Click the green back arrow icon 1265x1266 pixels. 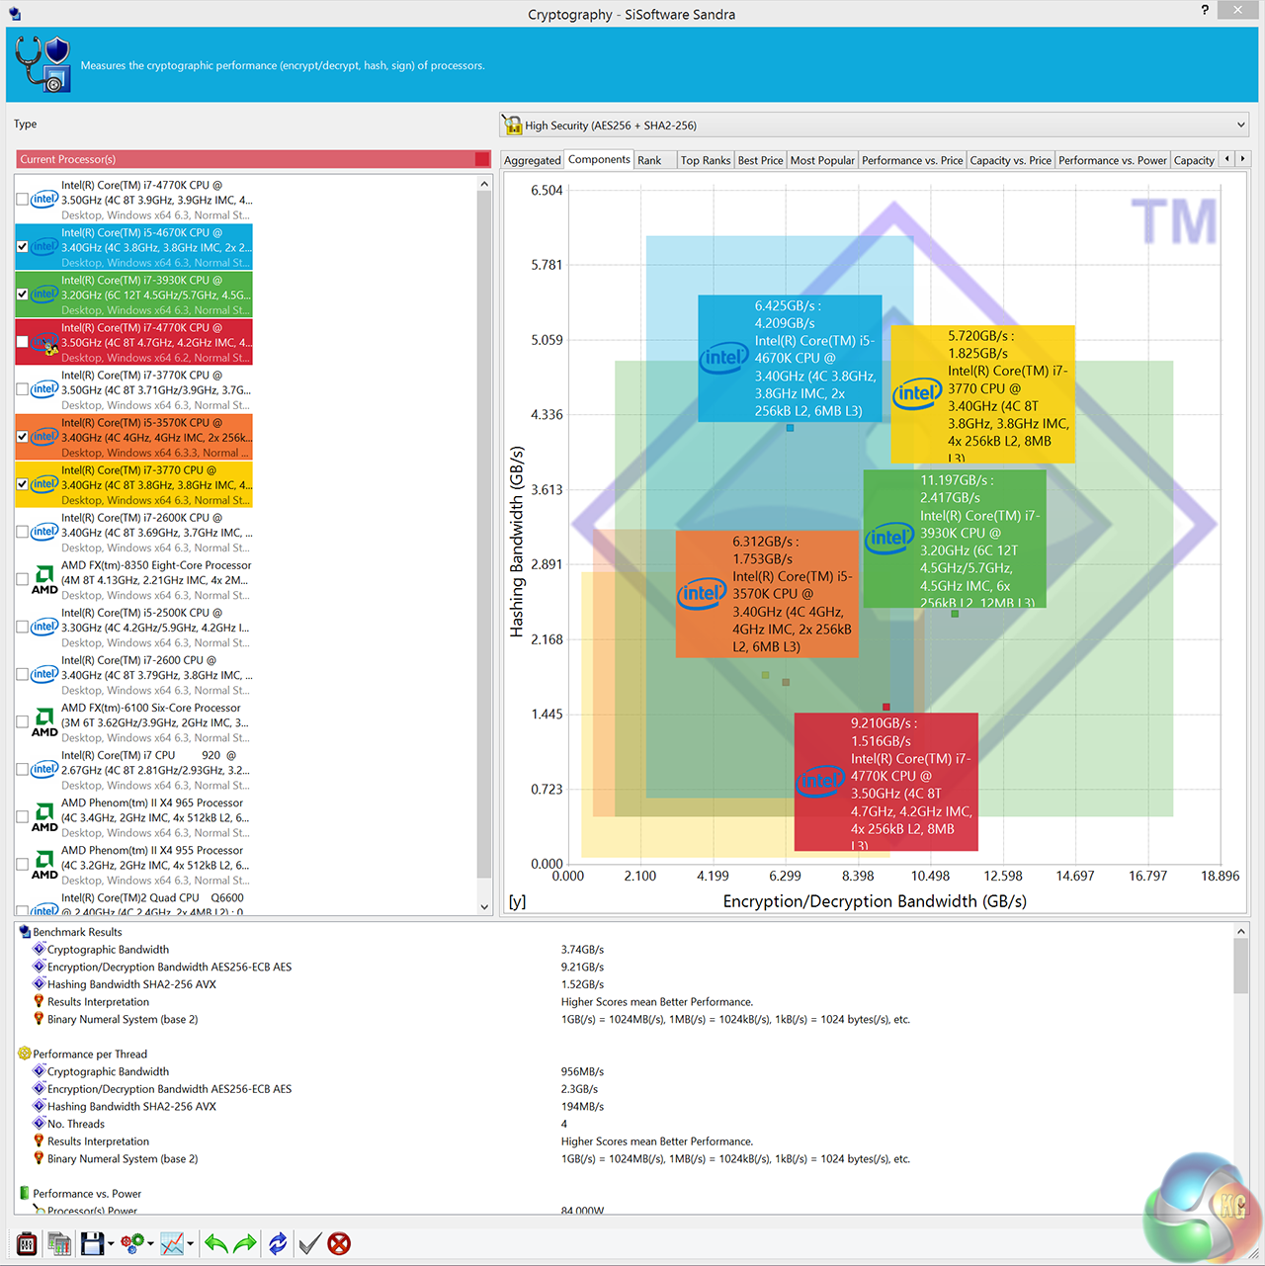coord(216,1243)
